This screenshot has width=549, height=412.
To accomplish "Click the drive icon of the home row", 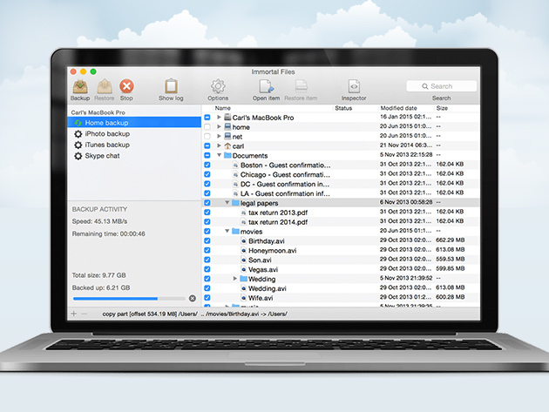I will click(227, 126).
